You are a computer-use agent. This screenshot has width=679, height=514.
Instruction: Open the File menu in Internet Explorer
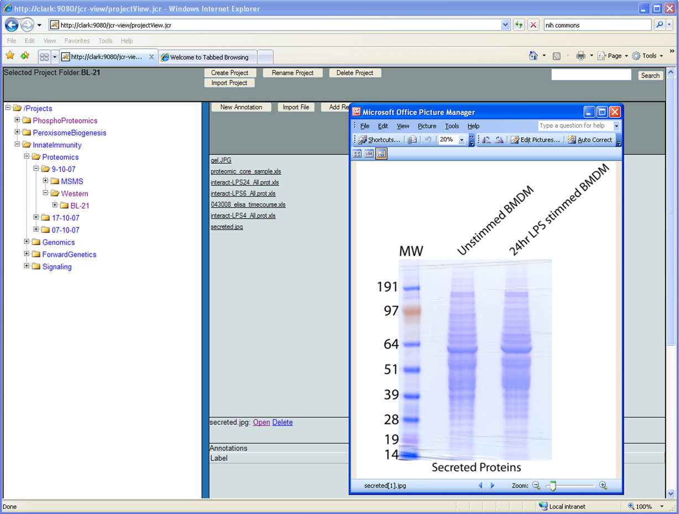(12, 41)
